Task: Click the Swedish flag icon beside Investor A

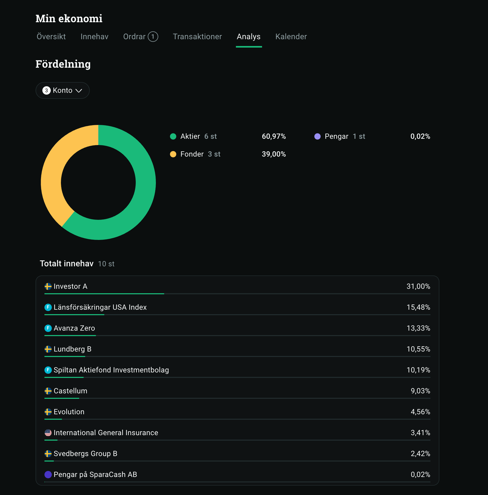Action: 48,286
